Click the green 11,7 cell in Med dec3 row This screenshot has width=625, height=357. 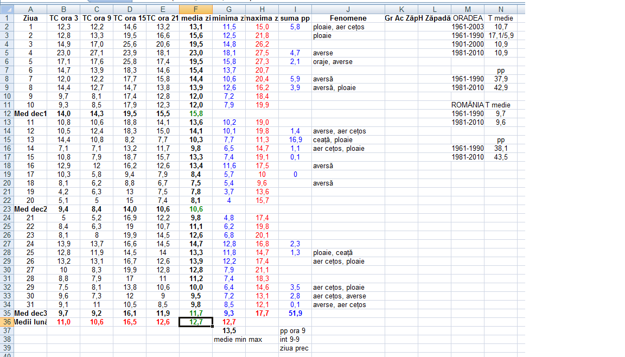196,313
